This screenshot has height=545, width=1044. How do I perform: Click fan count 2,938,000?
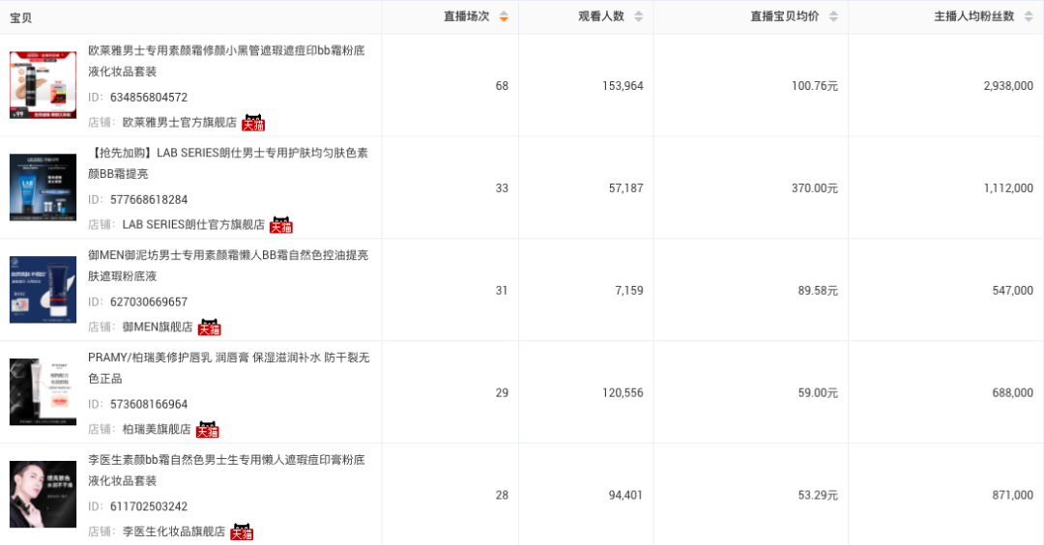pyautogui.click(x=1008, y=86)
